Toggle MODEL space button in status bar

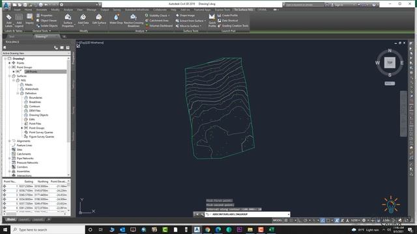pyautogui.click(x=278, y=220)
